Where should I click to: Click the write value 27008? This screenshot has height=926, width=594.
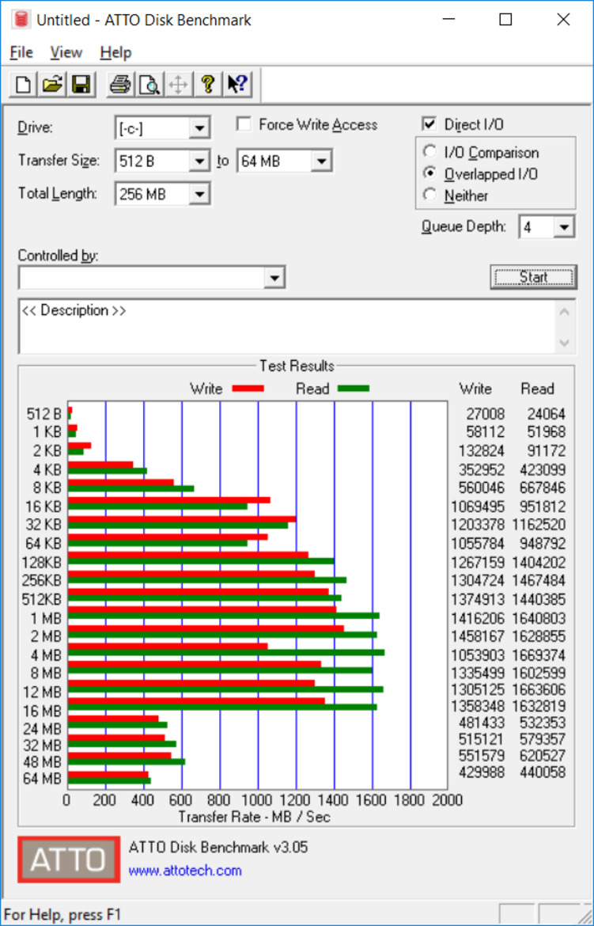[x=485, y=414]
